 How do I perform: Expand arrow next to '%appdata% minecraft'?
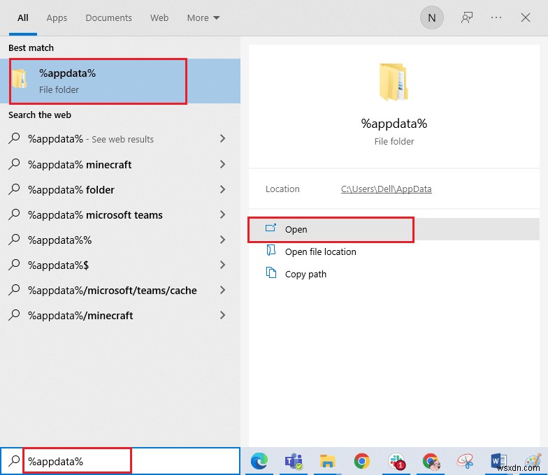222,164
